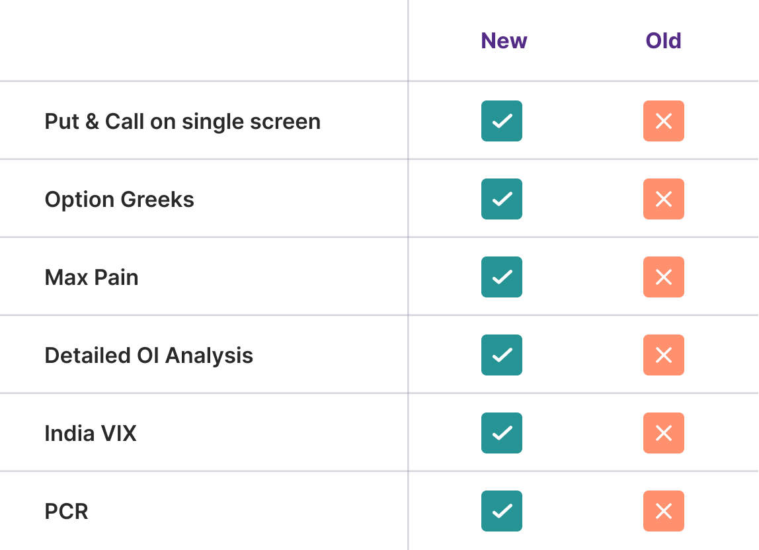Click the PCR feature label

(x=66, y=511)
